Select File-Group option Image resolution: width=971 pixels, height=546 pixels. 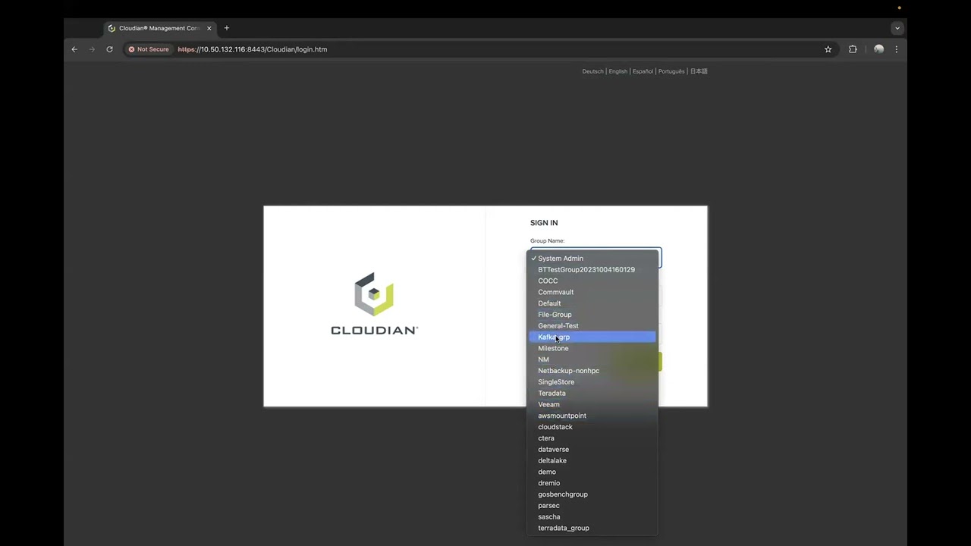pyautogui.click(x=592, y=315)
